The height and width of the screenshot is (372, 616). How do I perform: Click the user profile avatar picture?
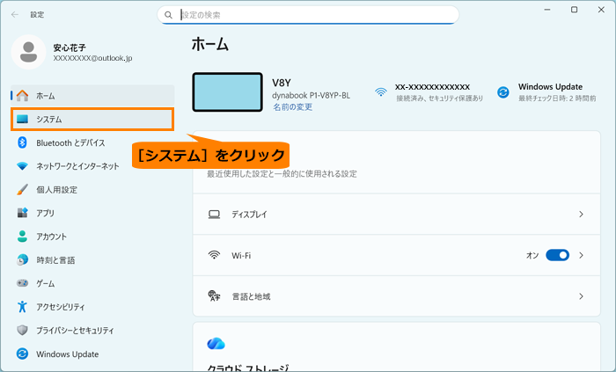(x=28, y=52)
